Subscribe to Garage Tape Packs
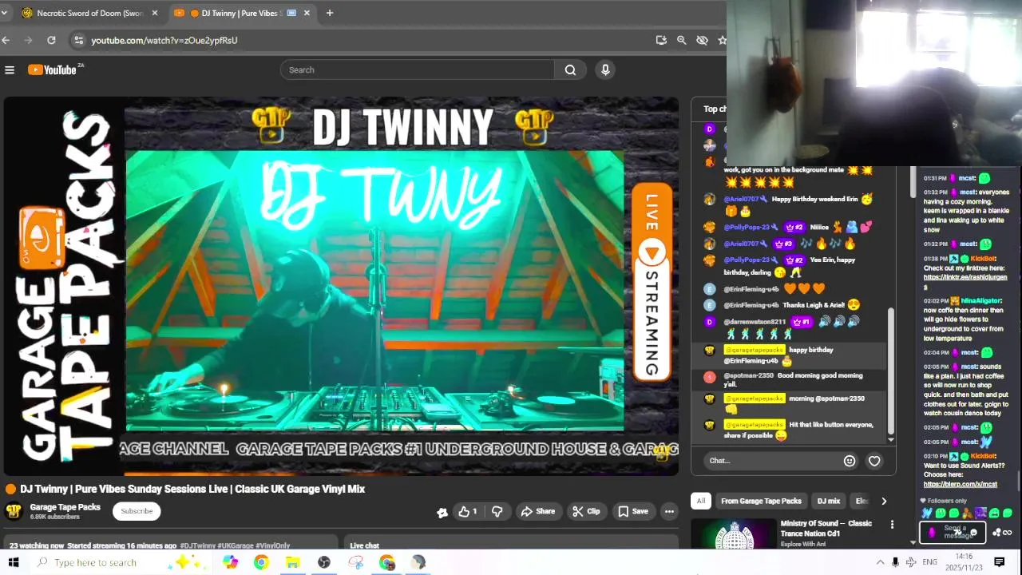 [x=137, y=511]
